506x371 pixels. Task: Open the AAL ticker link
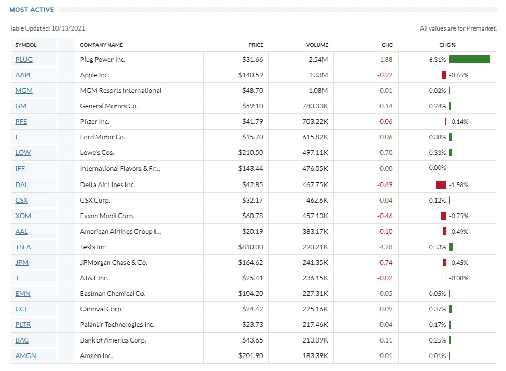(22, 231)
